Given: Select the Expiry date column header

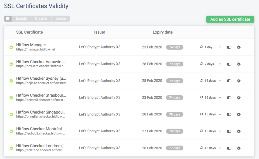Looking at the screenshot, I should click(162, 32).
